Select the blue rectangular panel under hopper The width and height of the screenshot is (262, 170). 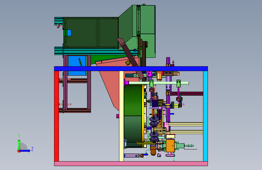coord(77,65)
